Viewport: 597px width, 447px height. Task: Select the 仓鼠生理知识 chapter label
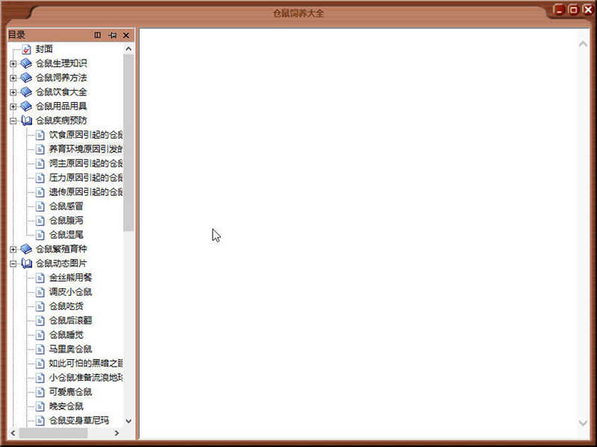61,63
